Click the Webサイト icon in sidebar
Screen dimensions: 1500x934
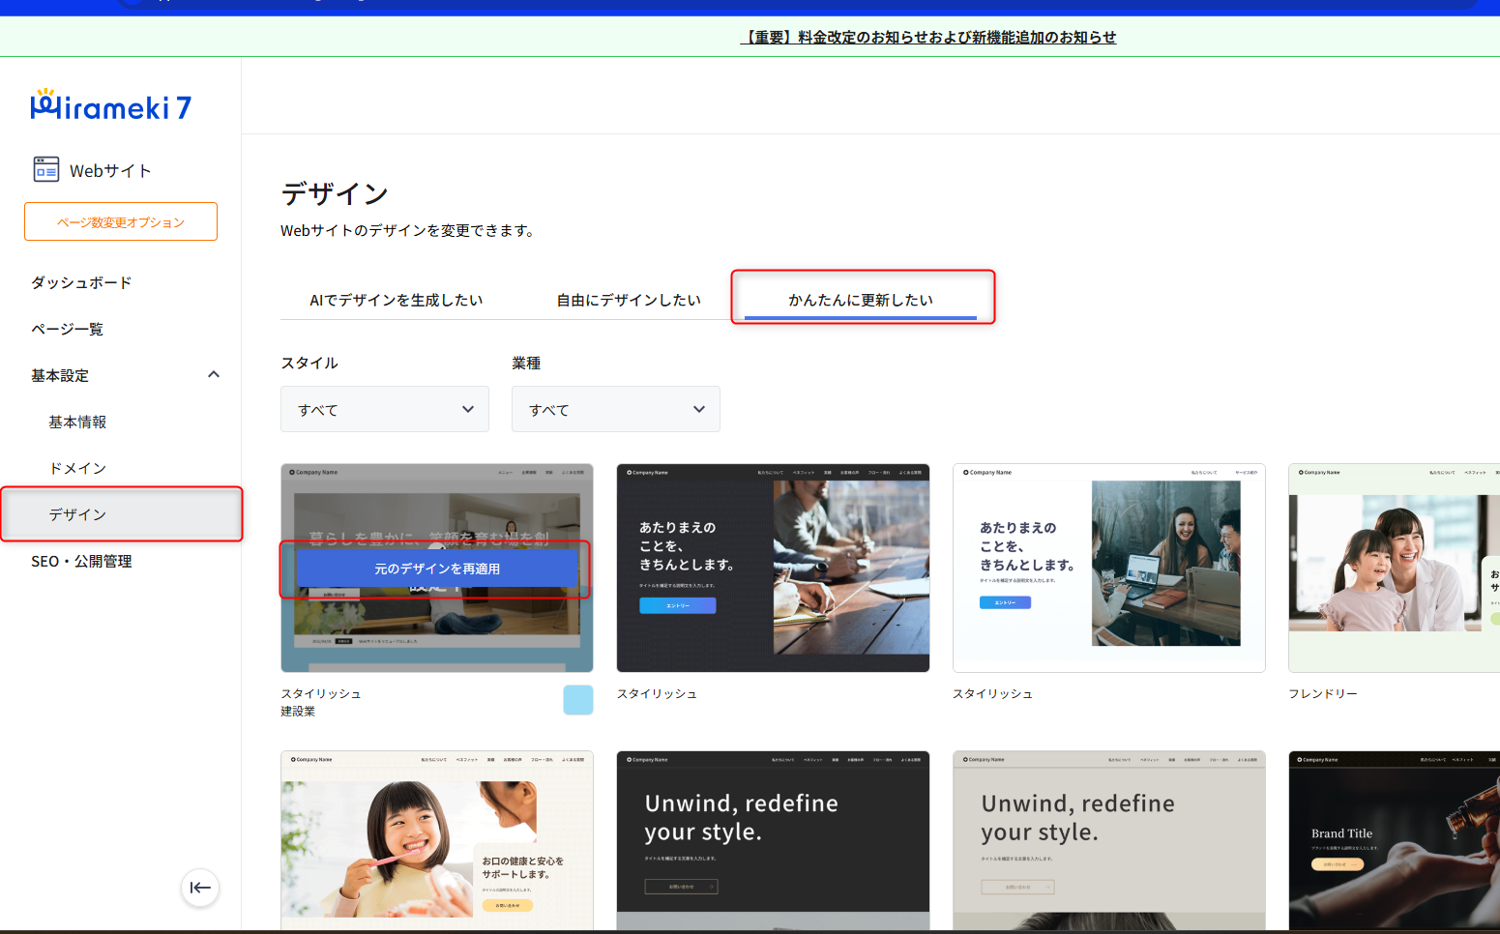coord(46,170)
